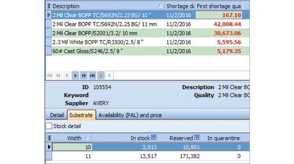Go to previous page navigator button
This screenshot has height=164, width=294.
pos(58,76)
